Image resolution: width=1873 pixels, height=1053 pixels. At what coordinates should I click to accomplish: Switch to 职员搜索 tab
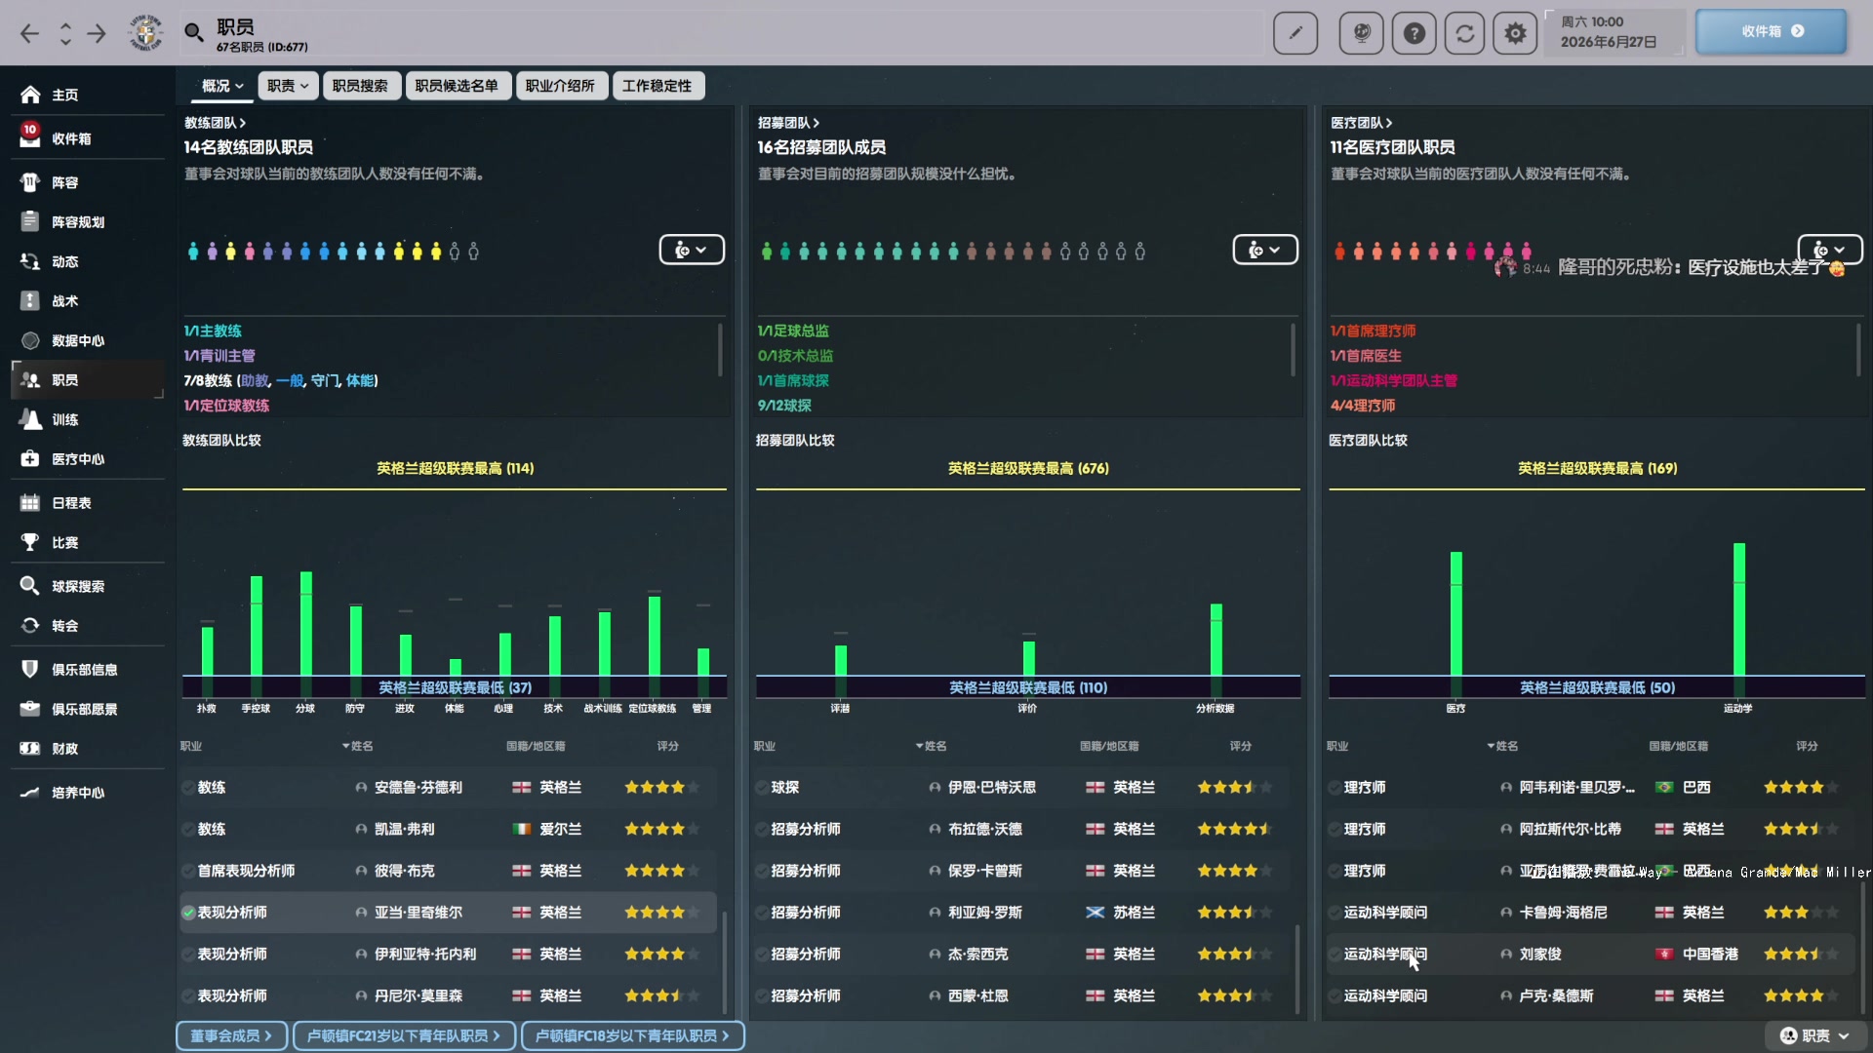[360, 86]
